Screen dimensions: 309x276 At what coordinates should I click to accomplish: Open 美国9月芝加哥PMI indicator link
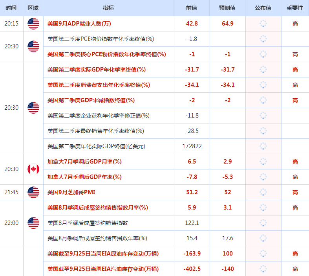[71, 192]
